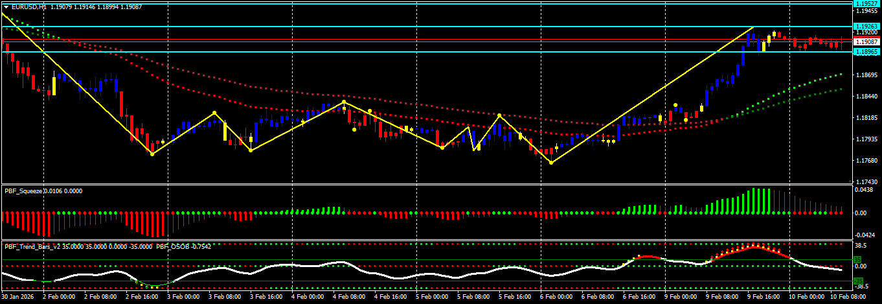The image size is (882, 304).
Task: Click the 2 Feb 08:00 time label
Action: 100,296
